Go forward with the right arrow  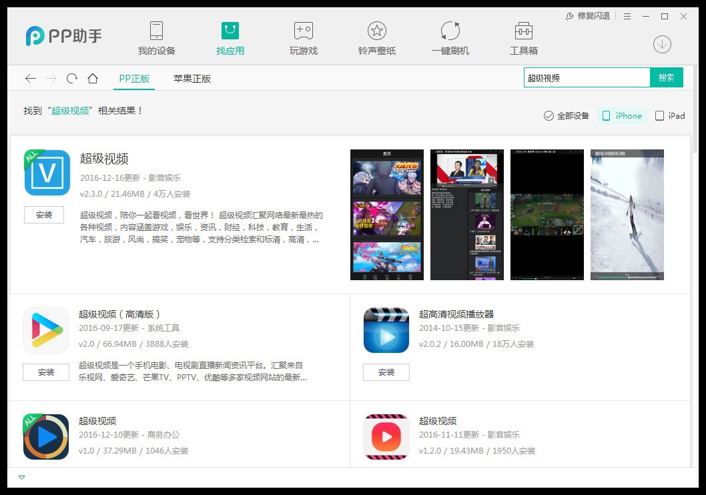[51, 79]
